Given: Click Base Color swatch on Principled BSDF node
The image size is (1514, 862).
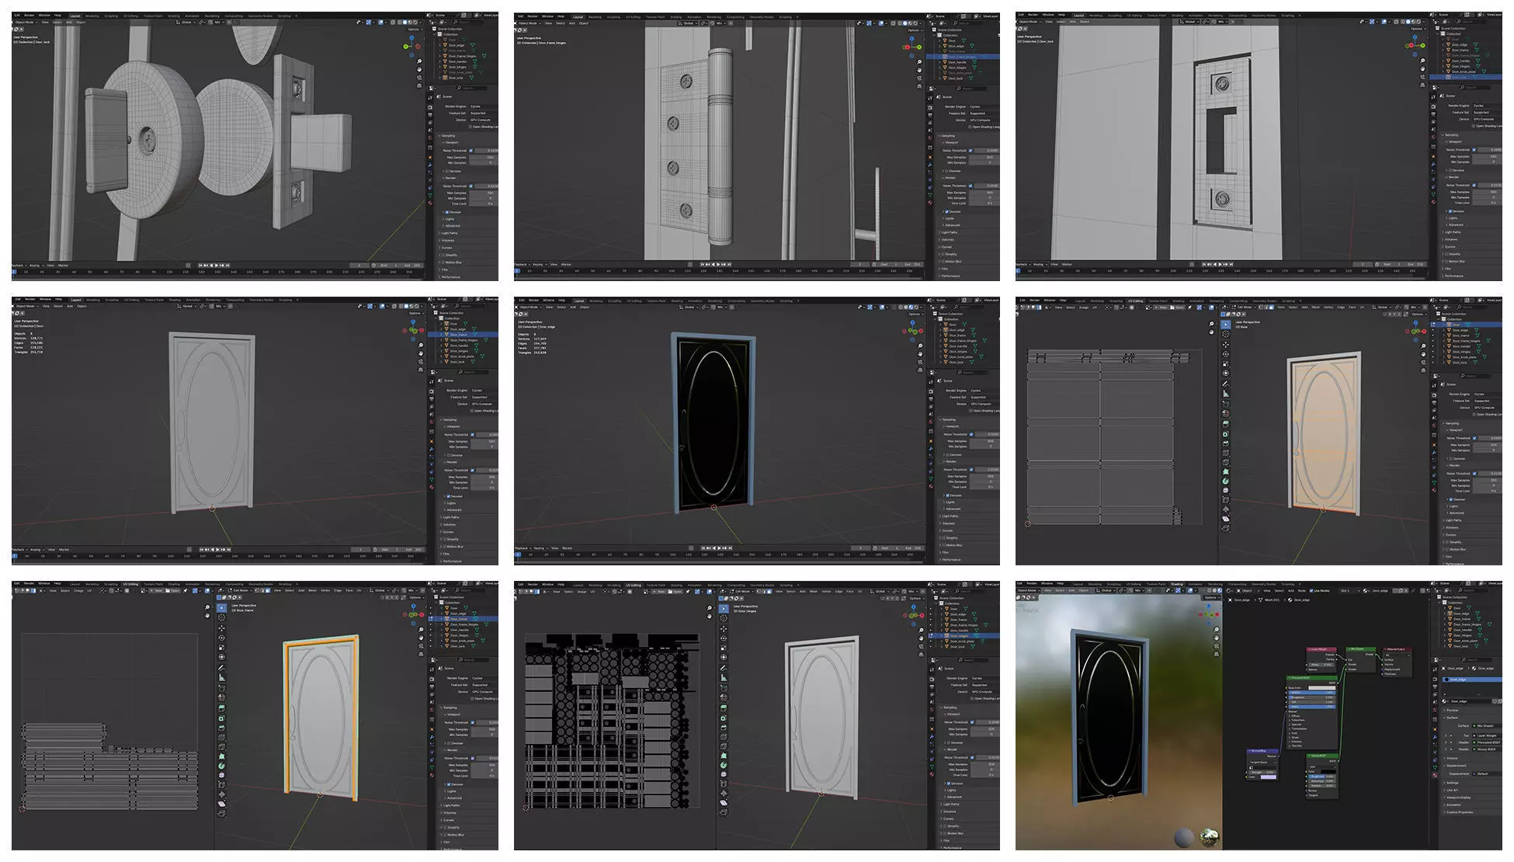Looking at the screenshot, I should click(x=1321, y=688).
